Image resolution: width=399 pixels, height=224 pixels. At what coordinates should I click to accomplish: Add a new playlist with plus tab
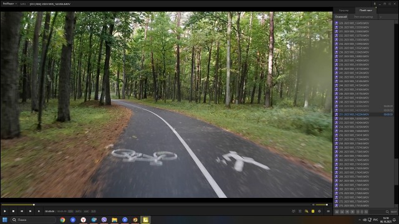tap(381, 17)
